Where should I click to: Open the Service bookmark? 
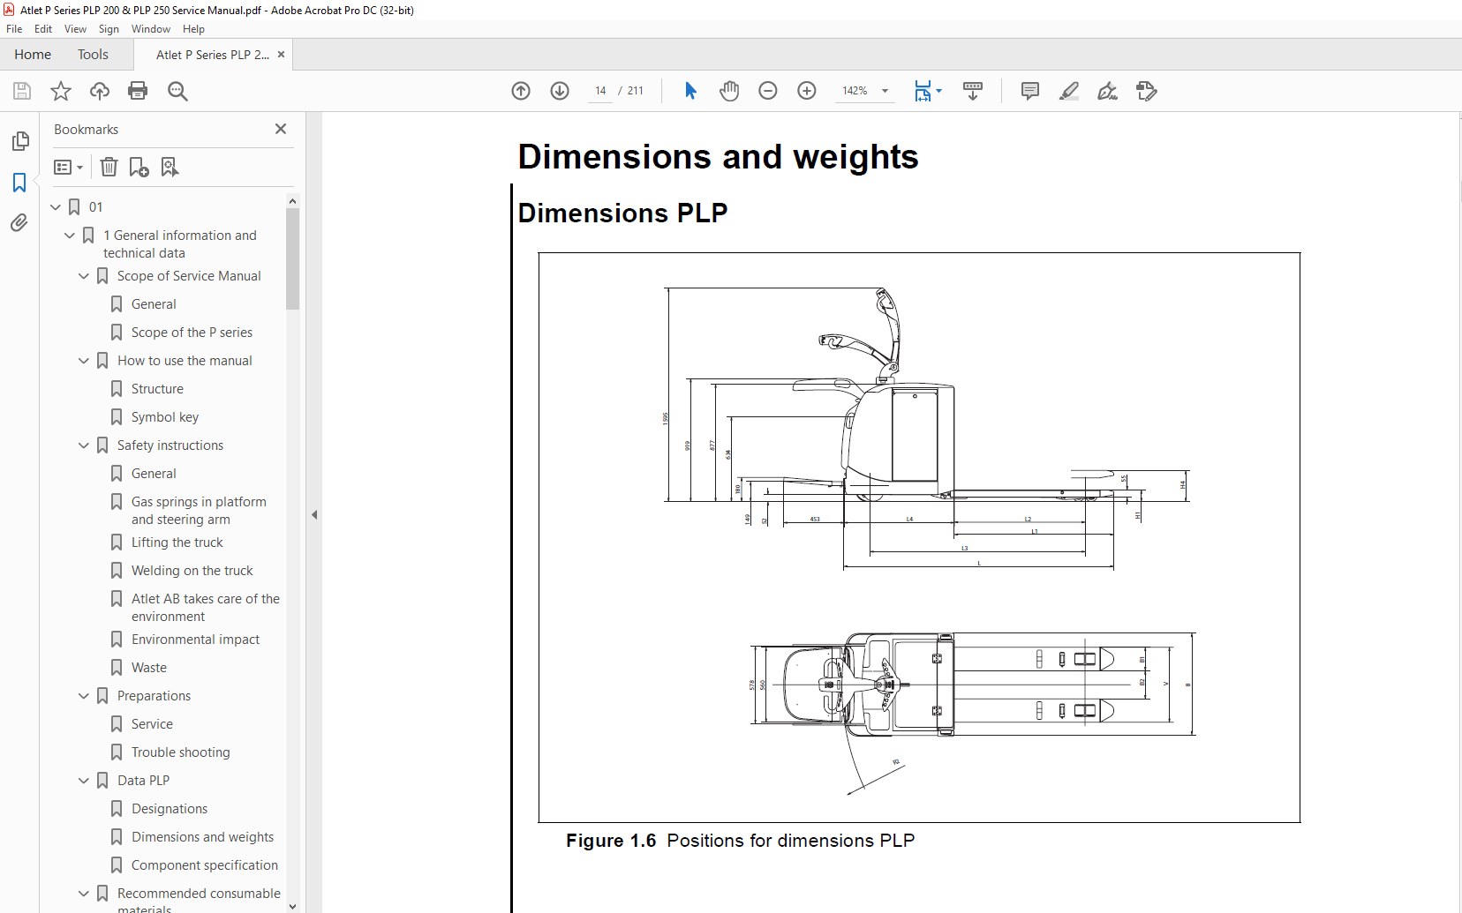[152, 724]
